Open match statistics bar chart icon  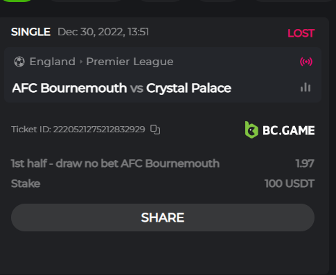click(x=306, y=87)
